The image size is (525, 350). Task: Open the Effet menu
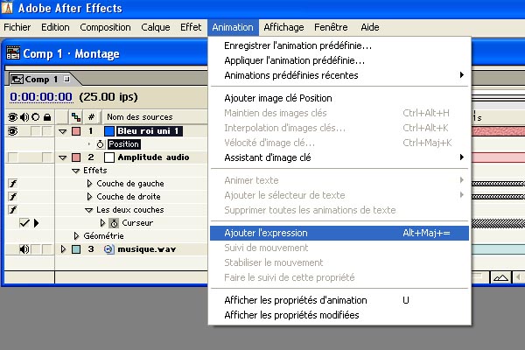point(191,27)
